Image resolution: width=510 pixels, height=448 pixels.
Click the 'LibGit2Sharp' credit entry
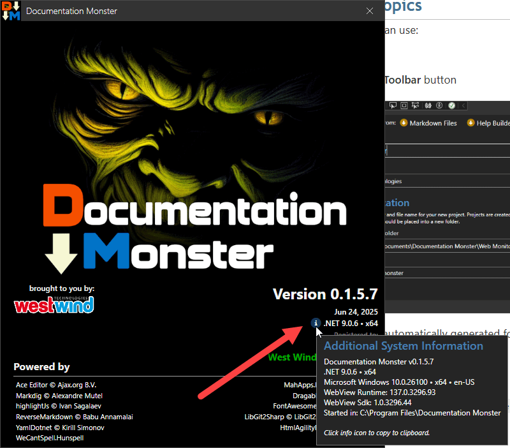280,417
